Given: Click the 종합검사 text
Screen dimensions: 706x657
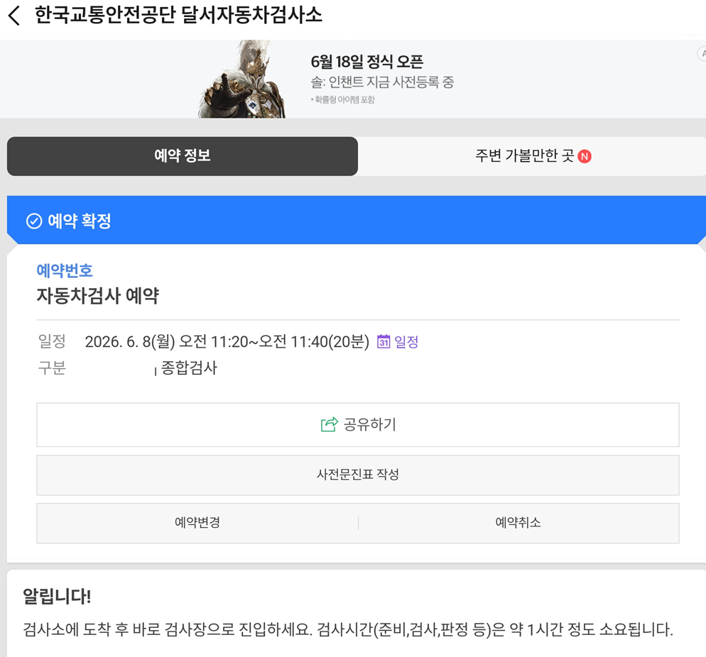Looking at the screenshot, I should pyautogui.click(x=189, y=368).
